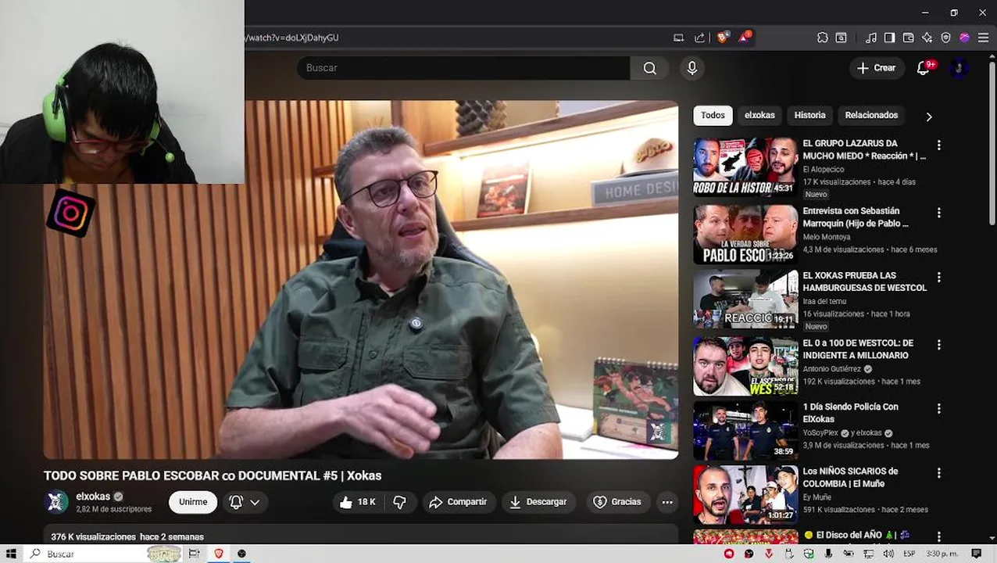The width and height of the screenshot is (997, 563).
Task: Dislike the video with thumbs down icon
Action: 399,502
